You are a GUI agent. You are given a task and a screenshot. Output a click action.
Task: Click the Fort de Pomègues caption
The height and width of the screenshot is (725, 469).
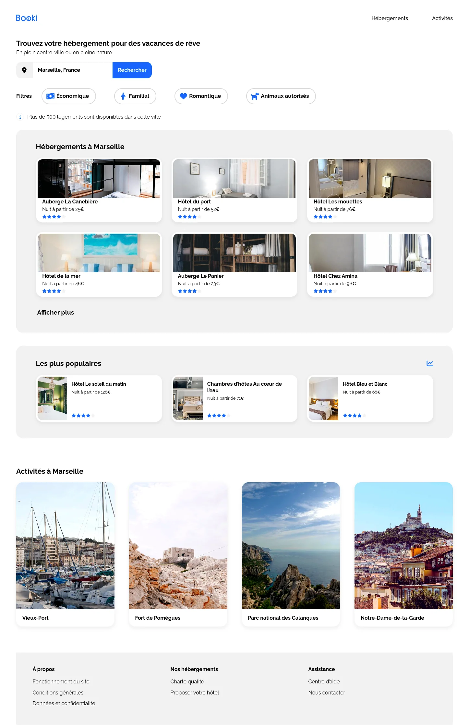click(x=158, y=618)
